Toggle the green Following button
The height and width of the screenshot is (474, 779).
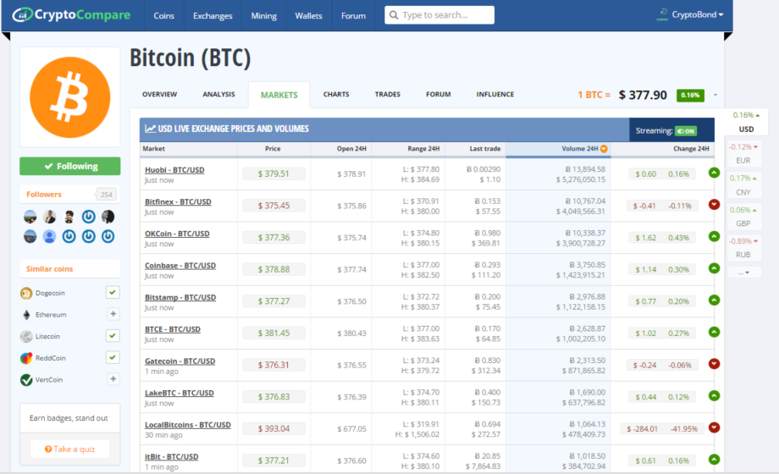(70, 166)
